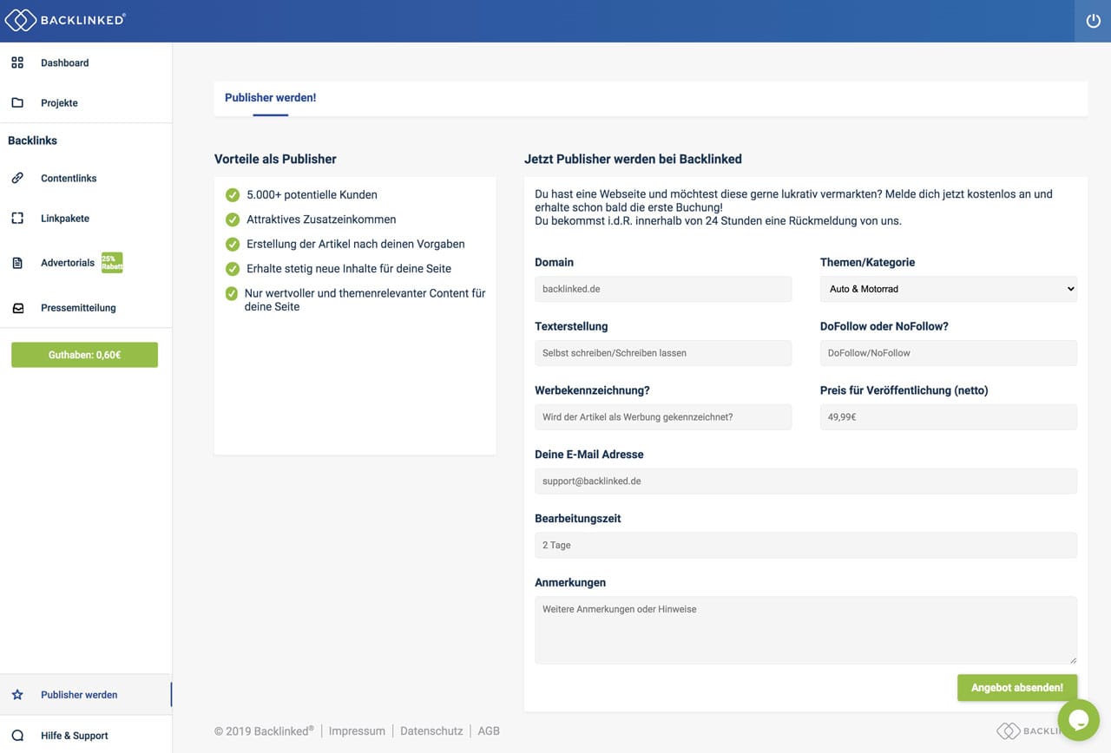Screen dimensions: 1111x753
Task: Click the Advertorials document icon
Action: (x=17, y=263)
